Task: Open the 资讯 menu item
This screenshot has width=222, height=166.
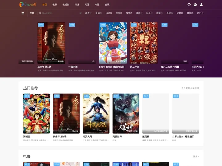Action: pyautogui.click(x=107, y=5)
